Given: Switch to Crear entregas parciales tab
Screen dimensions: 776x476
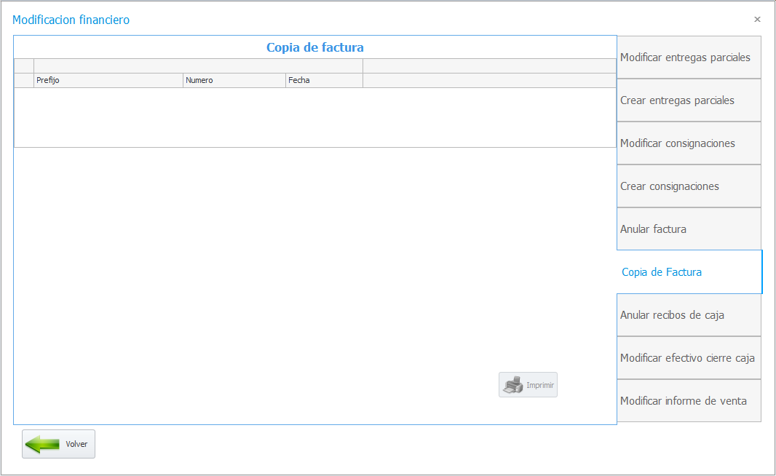Looking at the screenshot, I should click(689, 100).
